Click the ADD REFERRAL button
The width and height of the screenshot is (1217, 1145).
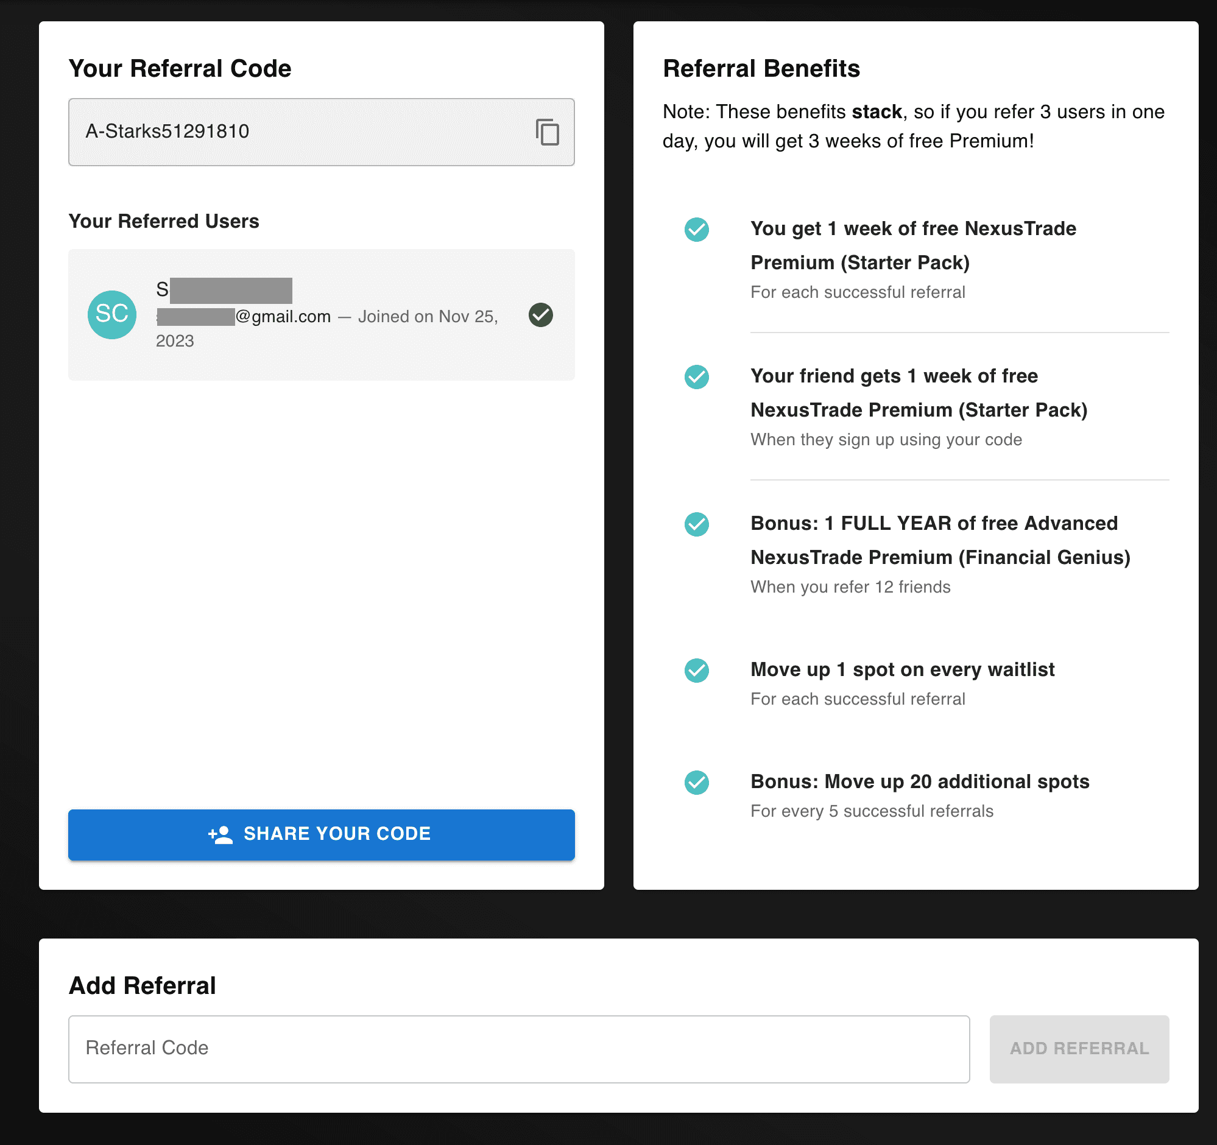(x=1079, y=1048)
